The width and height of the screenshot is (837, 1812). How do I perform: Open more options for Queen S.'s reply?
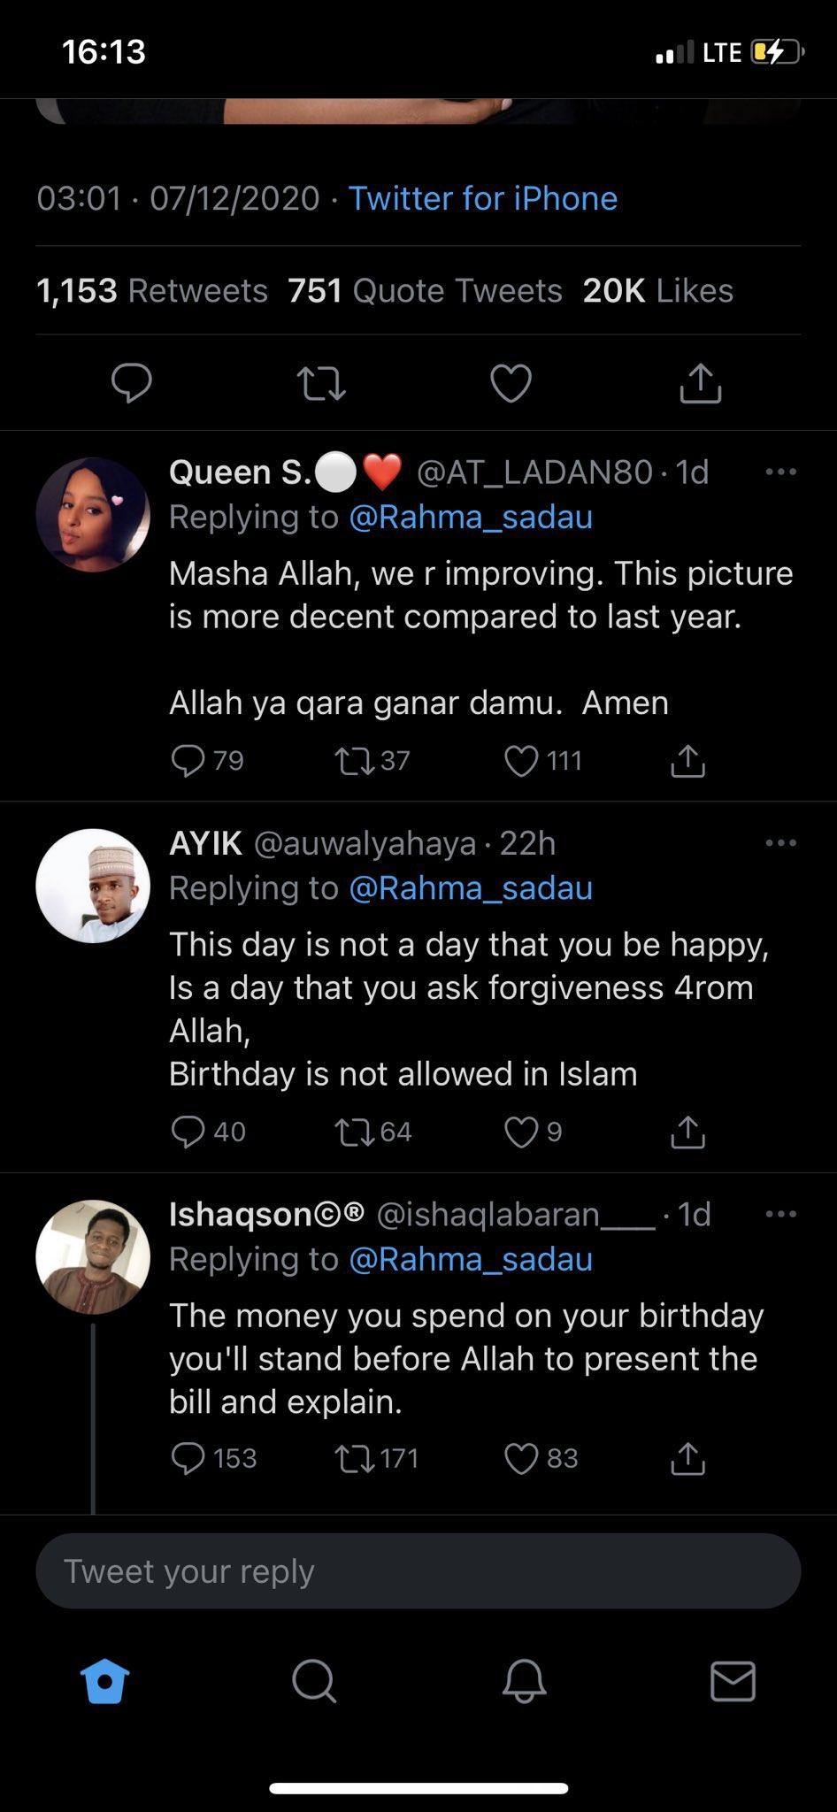click(780, 472)
